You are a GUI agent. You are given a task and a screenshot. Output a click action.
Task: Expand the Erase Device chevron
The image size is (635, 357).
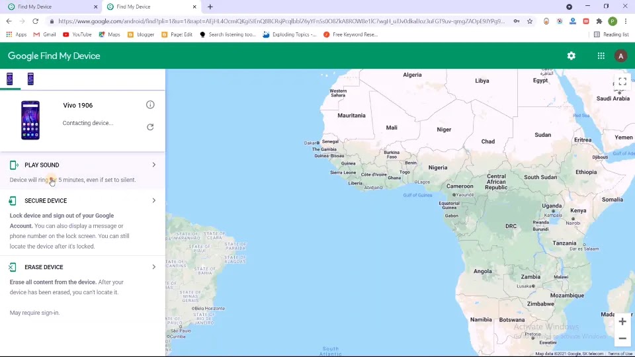point(154,266)
